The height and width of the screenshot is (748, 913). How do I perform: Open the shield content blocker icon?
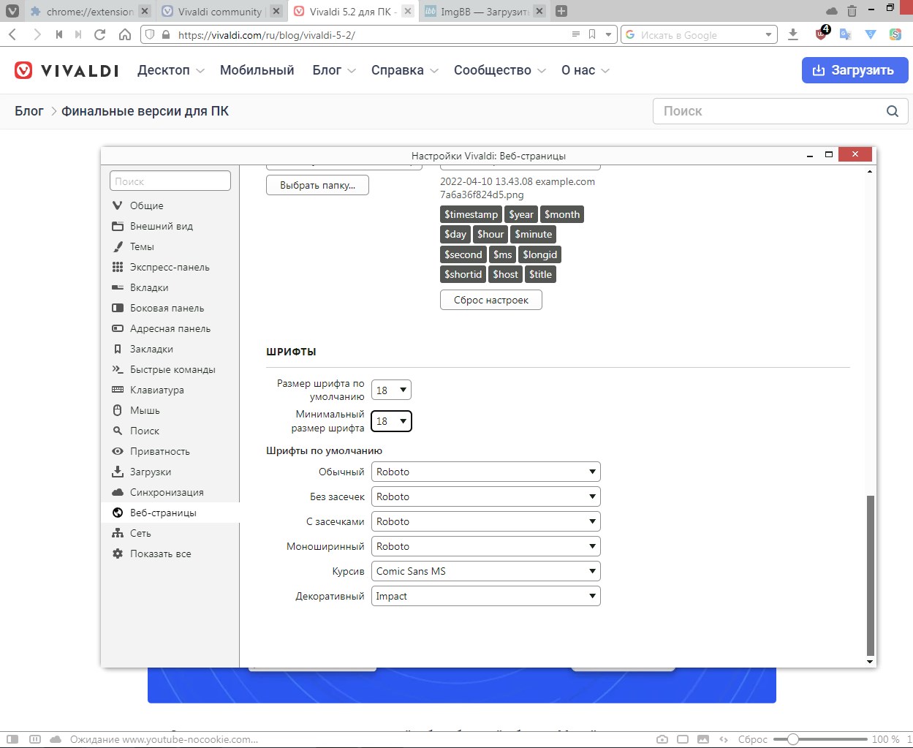[x=150, y=34]
